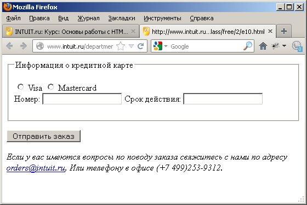Click the window resize grip corner
Viewport: 307px width, 205px height.
pos(301,199)
